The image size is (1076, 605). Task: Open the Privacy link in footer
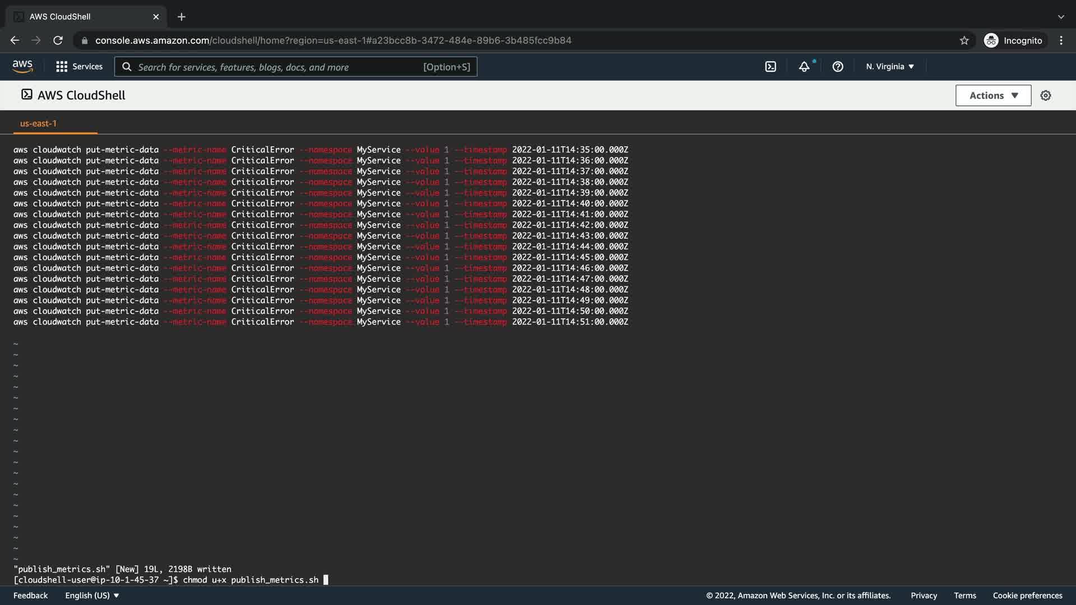pyautogui.click(x=924, y=595)
